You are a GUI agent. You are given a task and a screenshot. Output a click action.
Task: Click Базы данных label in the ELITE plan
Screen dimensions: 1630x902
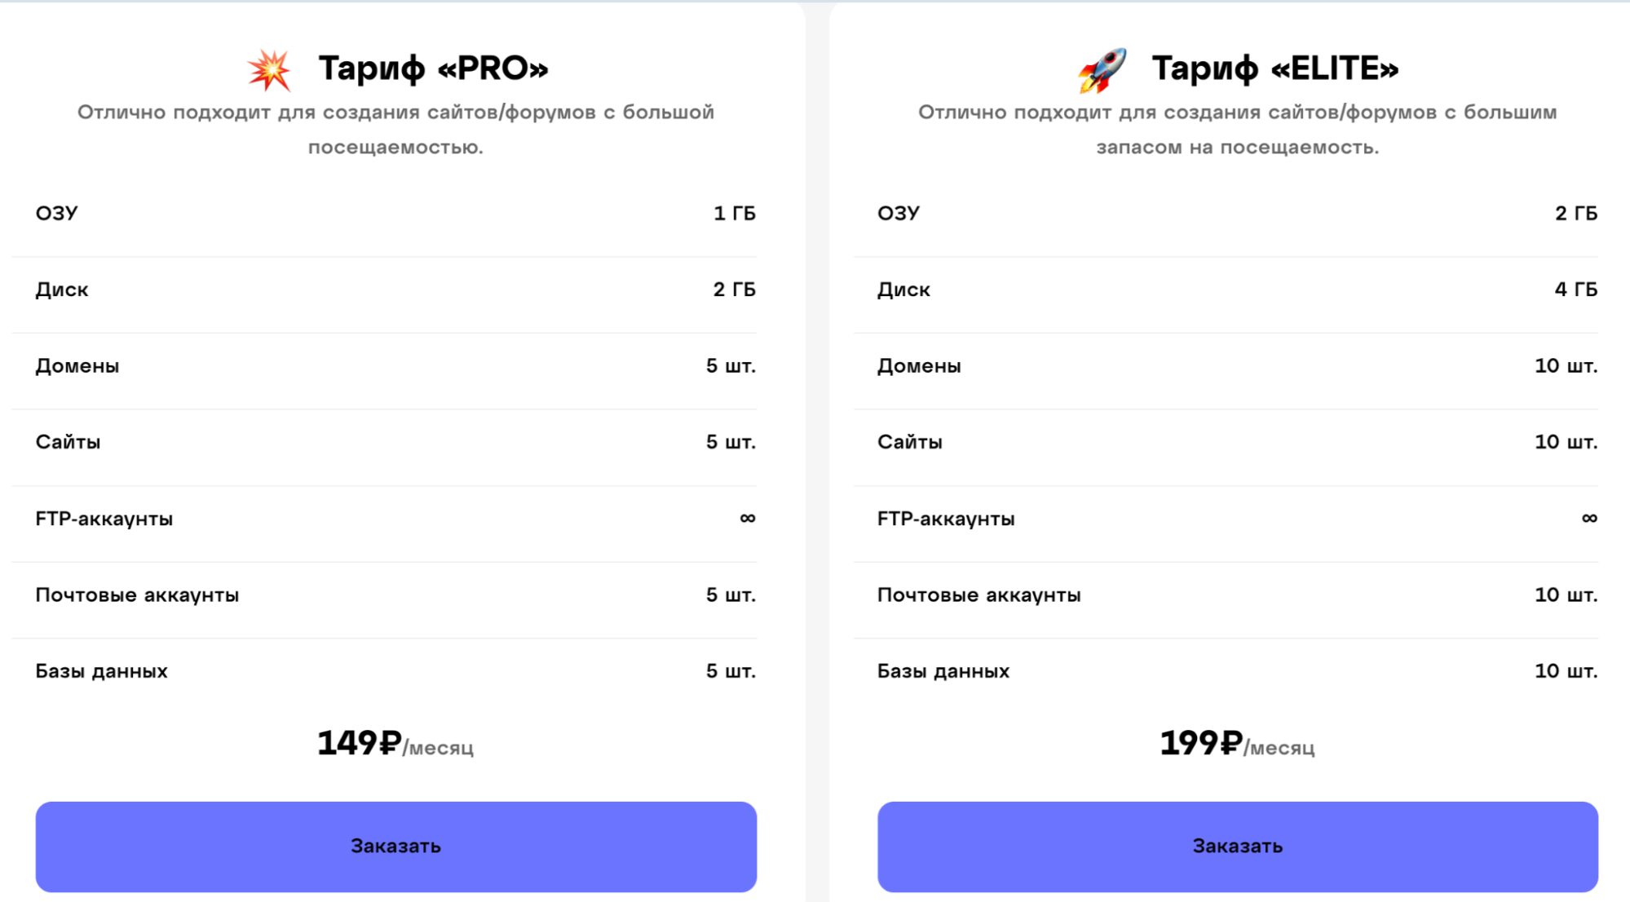coord(943,671)
